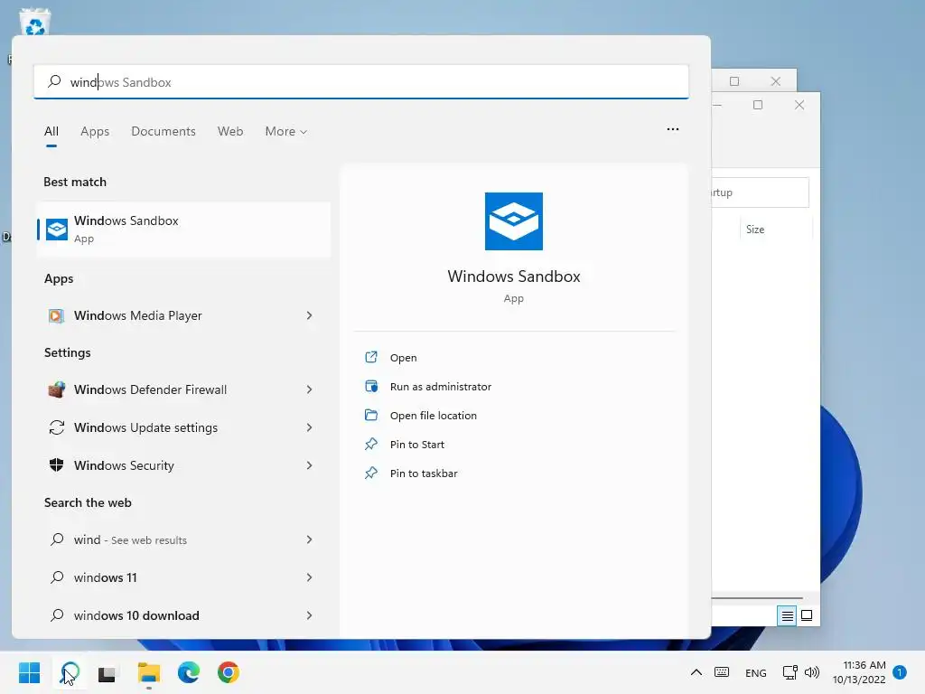Open the three-dot search options menu
Viewport: 925px width, 694px height.
(x=672, y=128)
